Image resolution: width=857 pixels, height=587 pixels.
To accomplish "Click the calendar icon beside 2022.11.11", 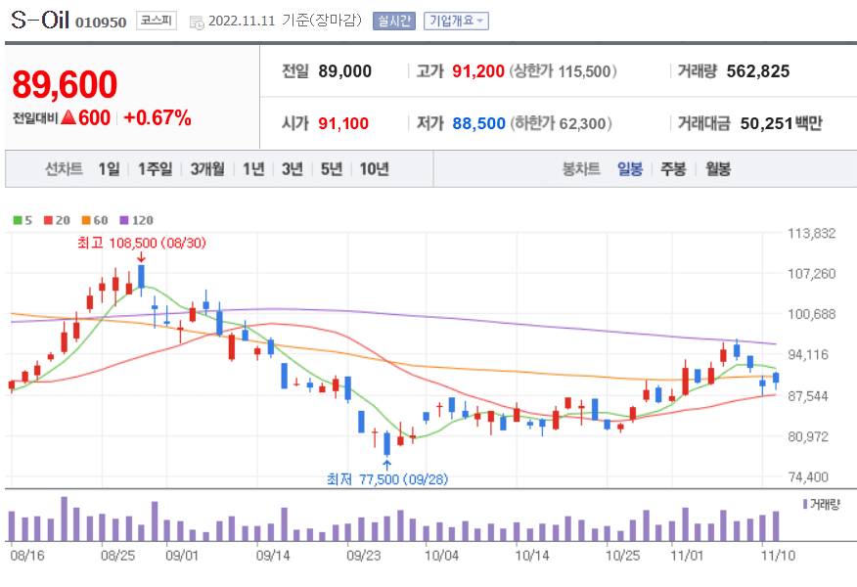I will 198,19.
